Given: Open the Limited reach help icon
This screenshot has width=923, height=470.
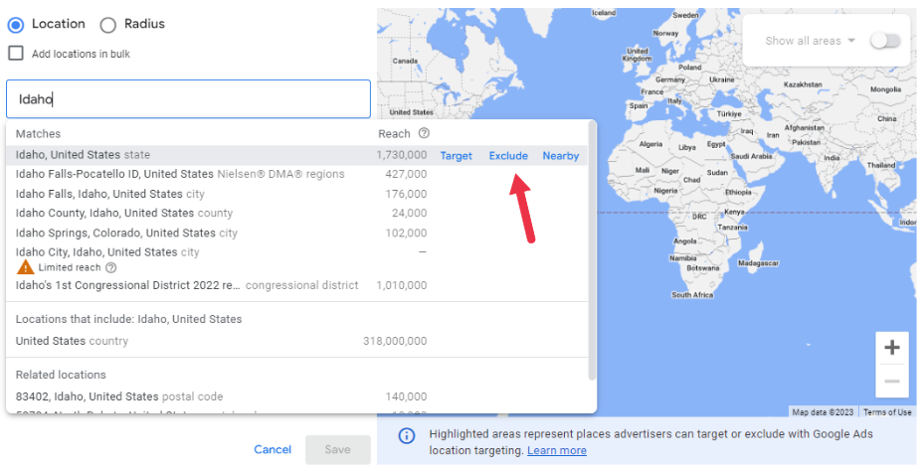Looking at the screenshot, I should 110,267.
